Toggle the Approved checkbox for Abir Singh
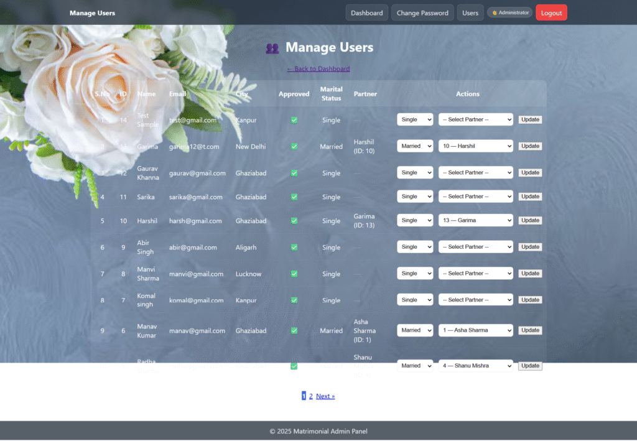Image resolution: width=637 pixels, height=441 pixels. click(x=294, y=246)
